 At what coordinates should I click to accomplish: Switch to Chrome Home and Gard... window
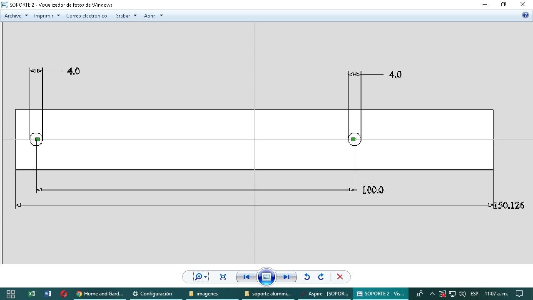point(100,294)
